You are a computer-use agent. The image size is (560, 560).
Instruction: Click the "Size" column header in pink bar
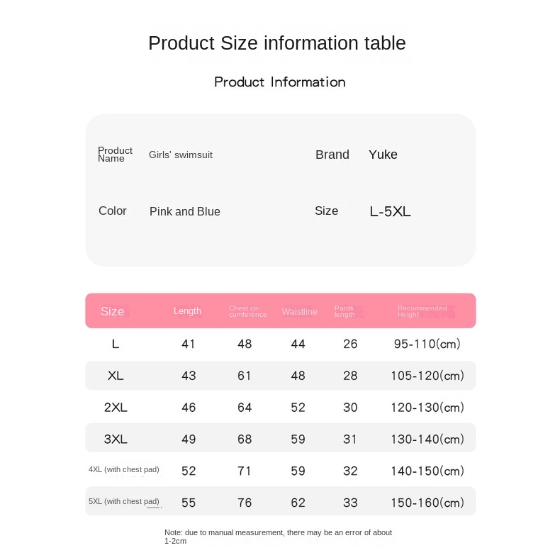pos(112,311)
